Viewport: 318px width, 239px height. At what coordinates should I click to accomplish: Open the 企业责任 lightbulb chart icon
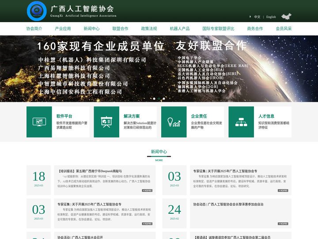tap(174, 122)
